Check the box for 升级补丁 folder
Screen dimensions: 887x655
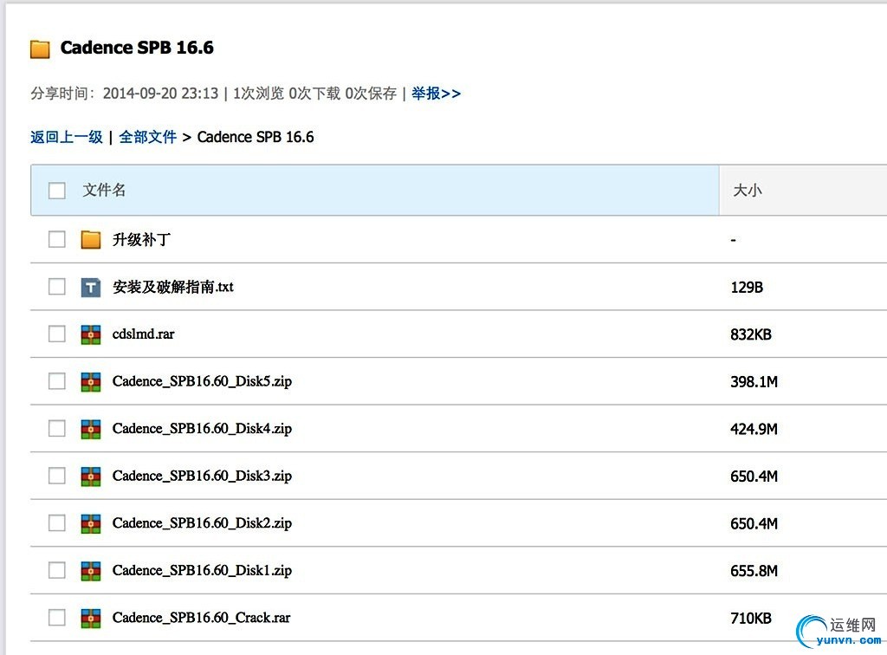57,240
